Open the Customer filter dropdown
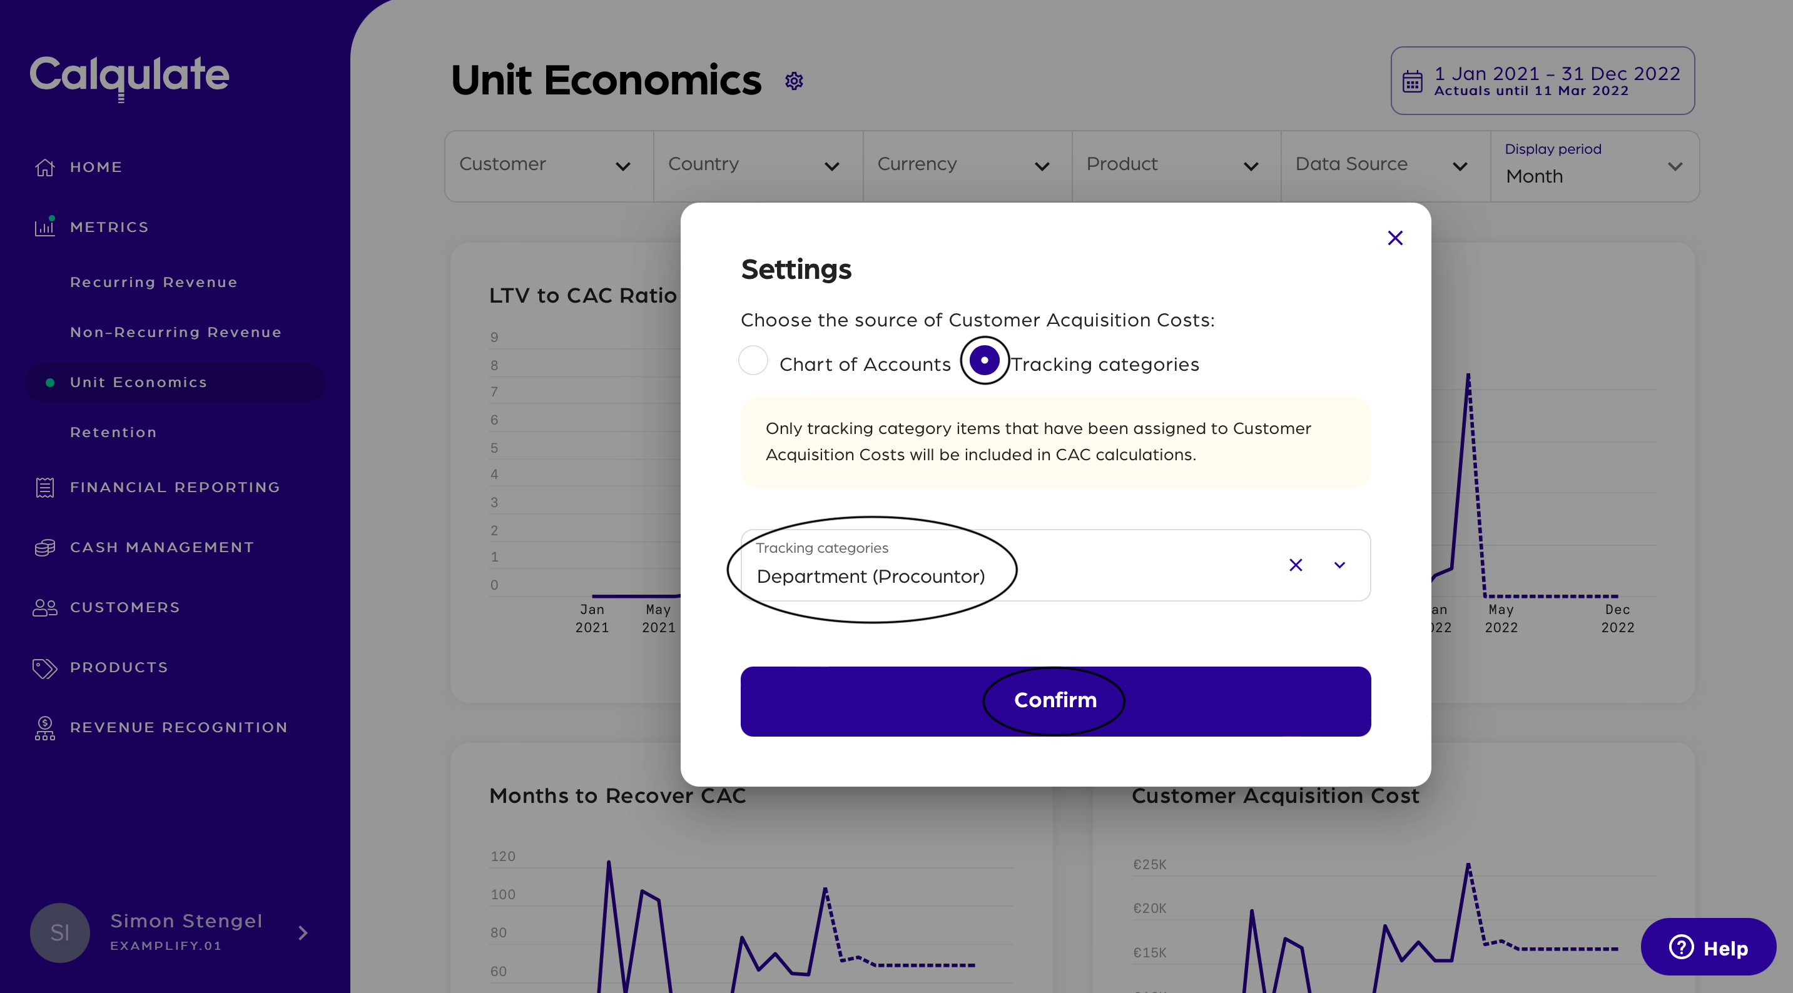Image resolution: width=1793 pixels, height=993 pixels. click(x=549, y=166)
